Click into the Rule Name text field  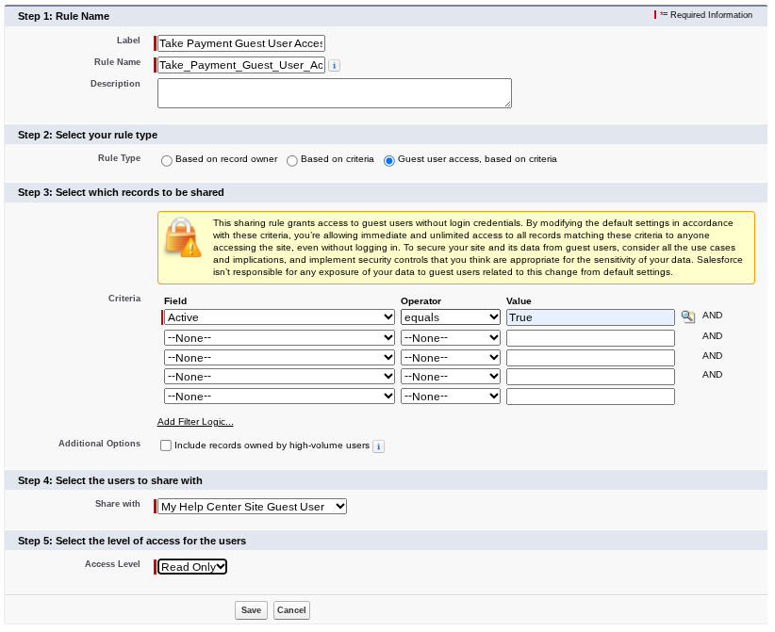(x=241, y=65)
